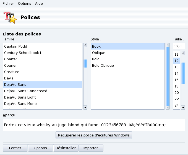Open the Fichier menu
The image size is (188, 155).
click(8, 4)
